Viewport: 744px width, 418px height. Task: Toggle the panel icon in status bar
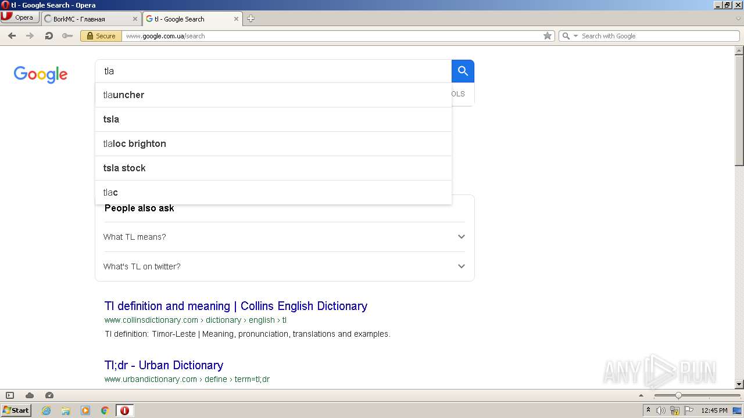pyautogui.click(x=10, y=395)
